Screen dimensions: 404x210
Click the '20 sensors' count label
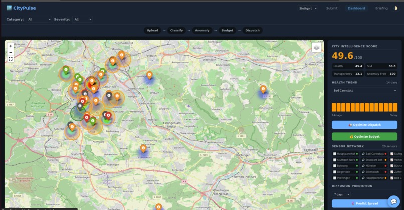click(389, 146)
